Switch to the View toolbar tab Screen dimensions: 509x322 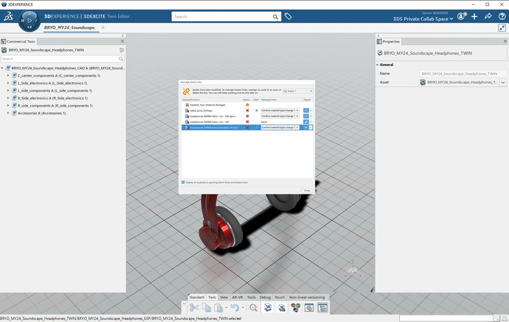[224, 297]
